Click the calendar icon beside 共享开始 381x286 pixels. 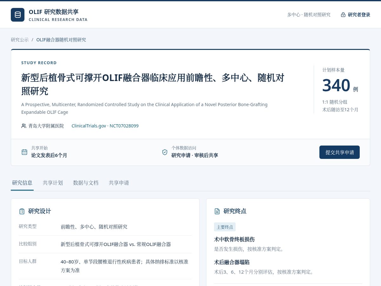tap(24, 152)
